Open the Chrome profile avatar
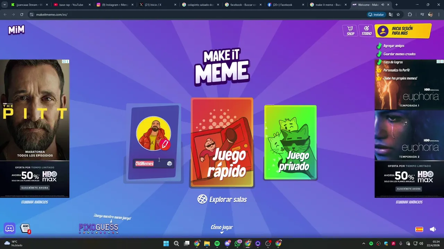Screen dimensions: 444x249 coord(430,15)
